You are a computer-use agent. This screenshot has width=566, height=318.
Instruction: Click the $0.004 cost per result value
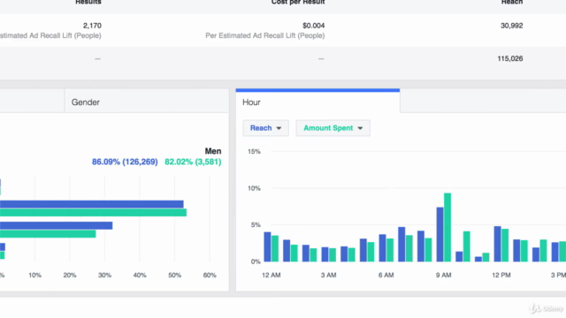[x=313, y=26]
